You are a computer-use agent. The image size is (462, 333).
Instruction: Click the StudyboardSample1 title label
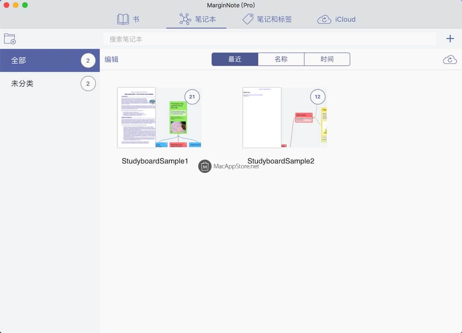155,161
